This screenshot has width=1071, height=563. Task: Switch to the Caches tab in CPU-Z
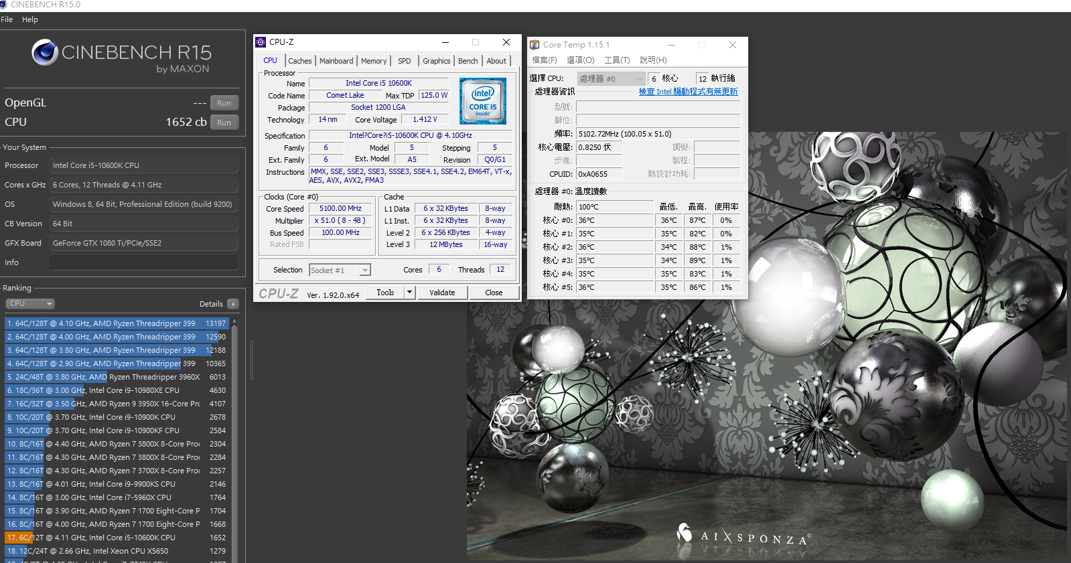click(x=300, y=61)
